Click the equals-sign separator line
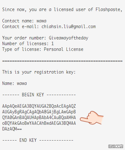 [62, 61]
